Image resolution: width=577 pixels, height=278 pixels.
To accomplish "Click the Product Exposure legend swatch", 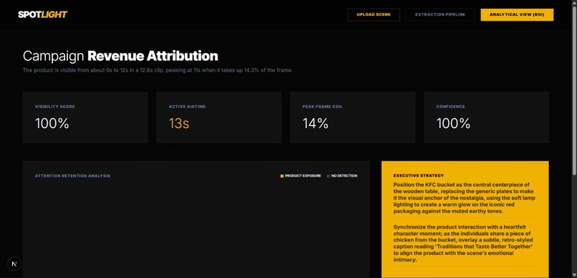I will pos(282,176).
